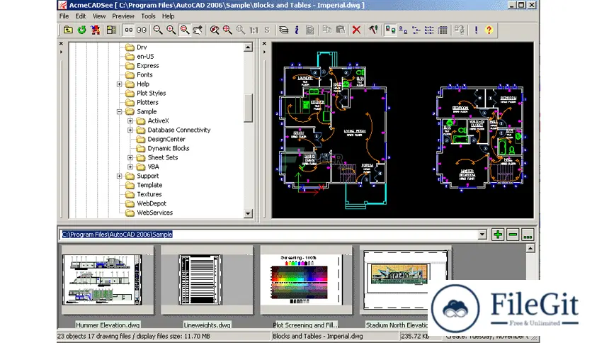Screen dimensions: 592x343
Task: Click folder tree scrollbar down arrow
Action: (x=248, y=214)
